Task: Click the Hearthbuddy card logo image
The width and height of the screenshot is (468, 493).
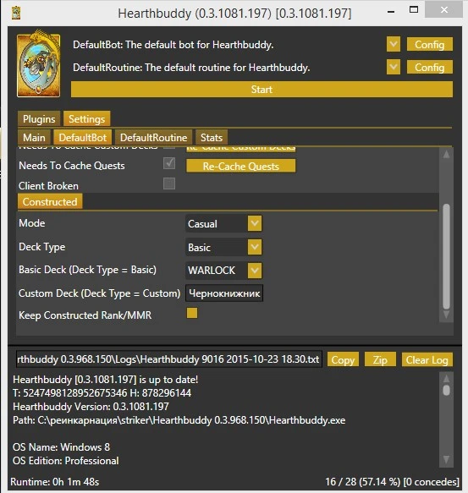Action: (38, 64)
